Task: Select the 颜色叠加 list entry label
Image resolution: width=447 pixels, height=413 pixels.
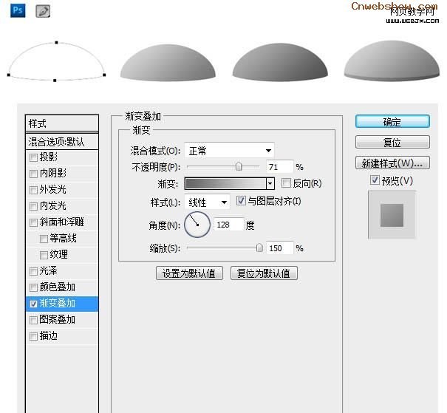Action: 58,287
